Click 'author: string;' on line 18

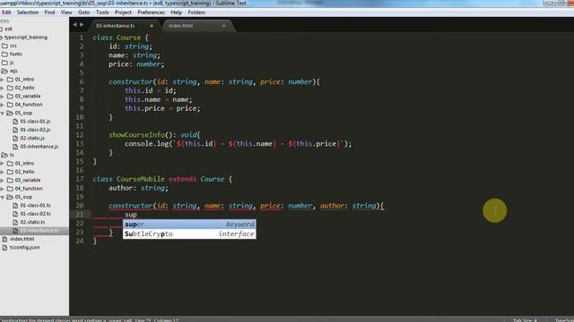(138, 188)
